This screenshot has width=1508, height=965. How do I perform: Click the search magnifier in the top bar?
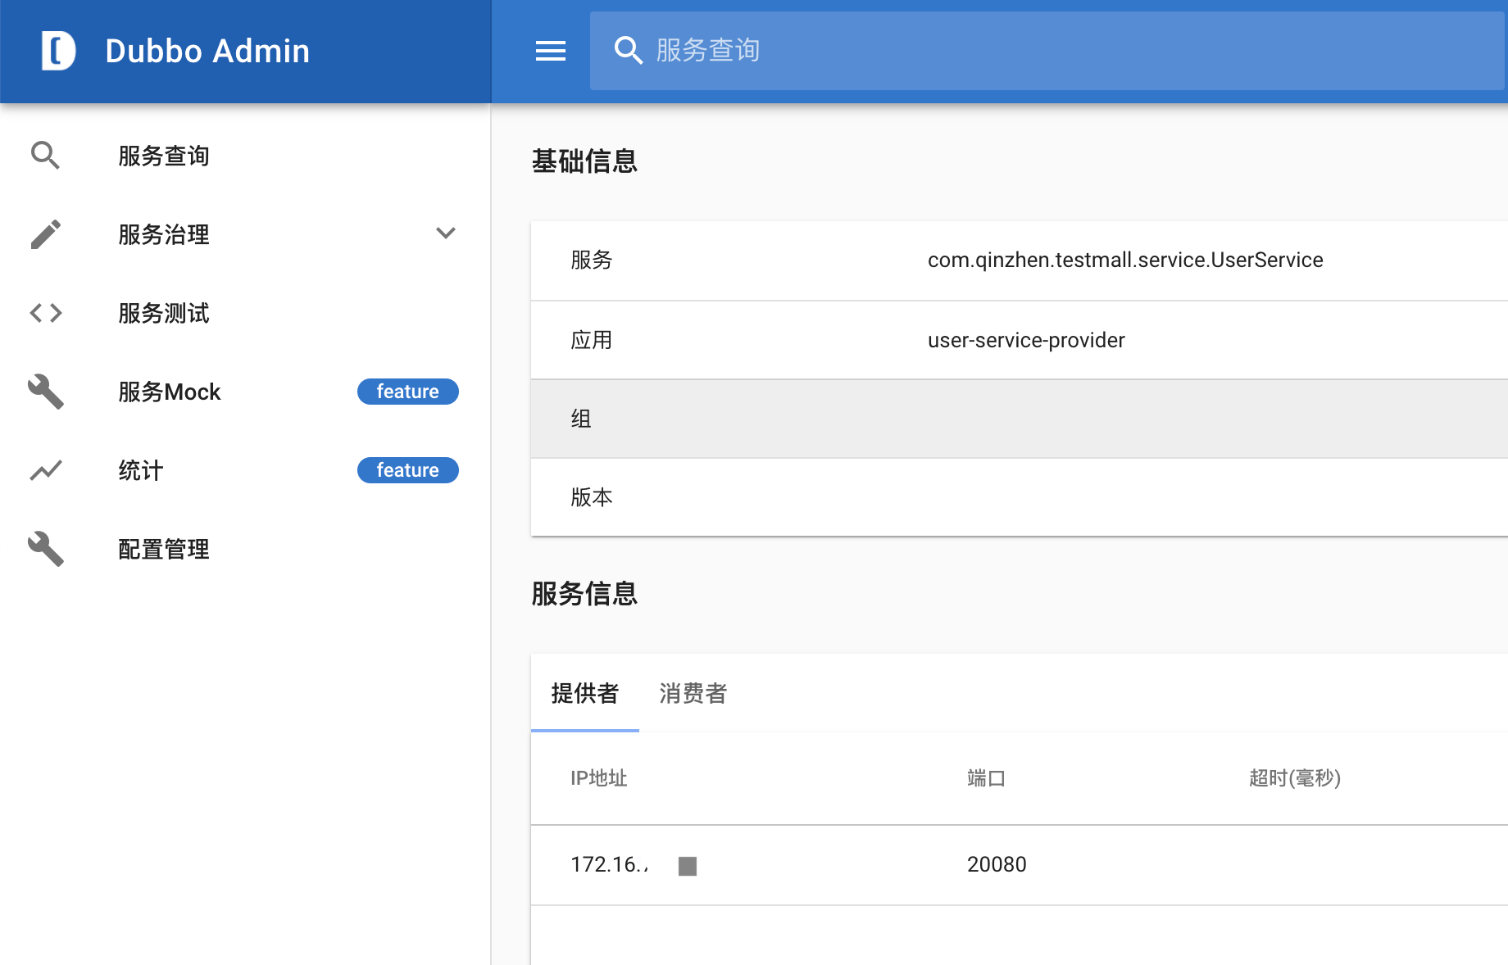tap(629, 51)
